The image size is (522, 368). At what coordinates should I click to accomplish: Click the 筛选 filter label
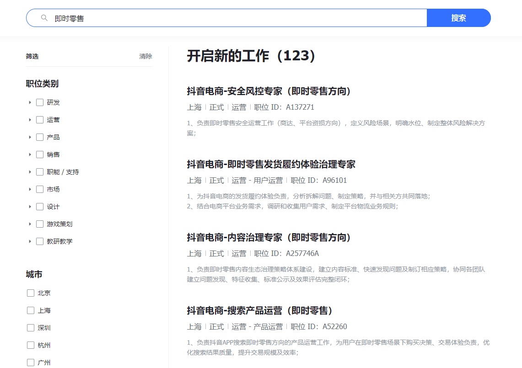coord(32,56)
